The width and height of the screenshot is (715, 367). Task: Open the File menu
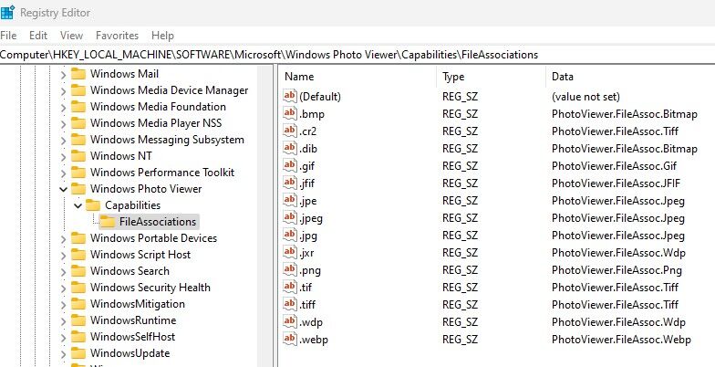(9, 36)
